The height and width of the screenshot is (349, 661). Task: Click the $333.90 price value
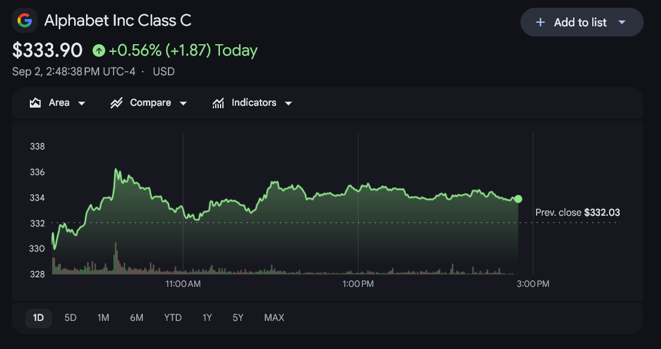(x=47, y=51)
